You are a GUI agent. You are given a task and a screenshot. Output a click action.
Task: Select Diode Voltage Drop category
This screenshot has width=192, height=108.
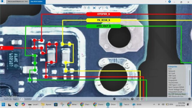coord(176,89)
